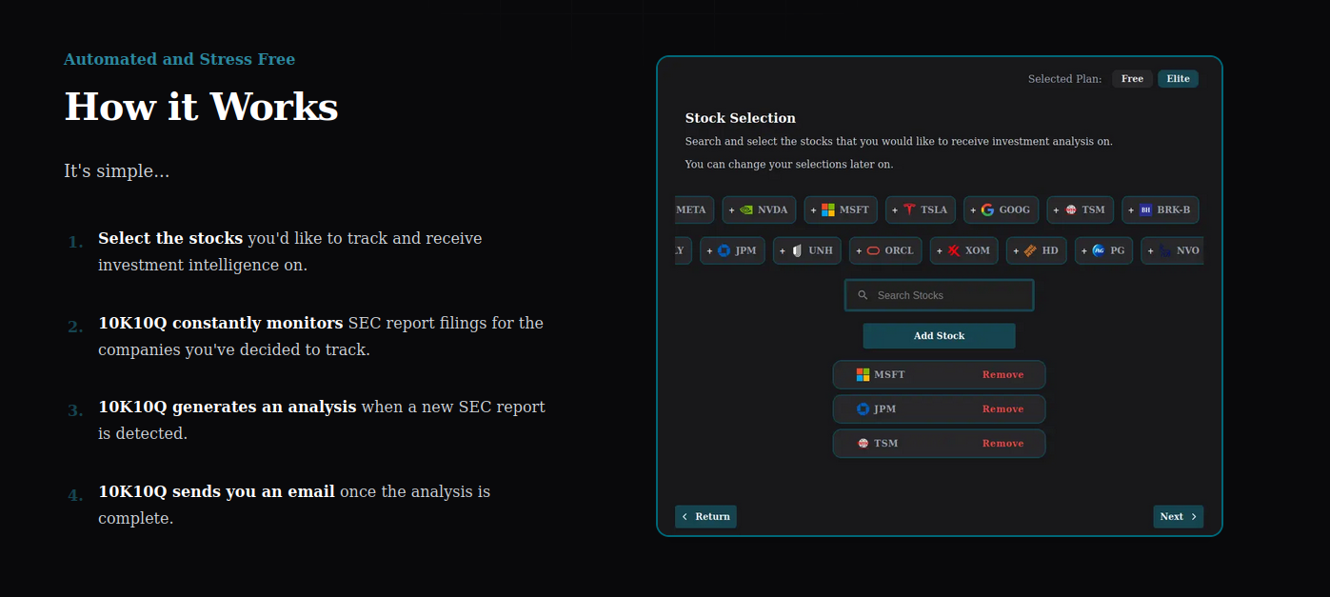Viewport: 1330px width, 597px height.
Task: Add the GOOG stock chip
Action: [x=1001, y=210]
